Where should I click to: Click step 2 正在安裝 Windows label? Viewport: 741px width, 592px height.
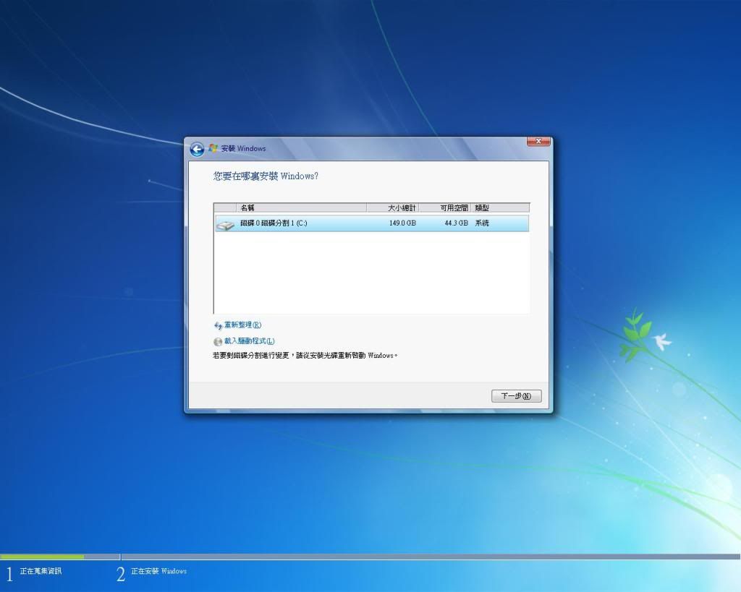point(158,571)
